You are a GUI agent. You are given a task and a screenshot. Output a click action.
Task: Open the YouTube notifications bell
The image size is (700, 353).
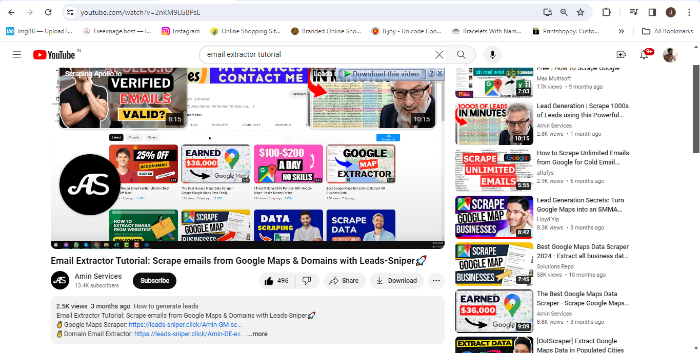click(644, 55)
